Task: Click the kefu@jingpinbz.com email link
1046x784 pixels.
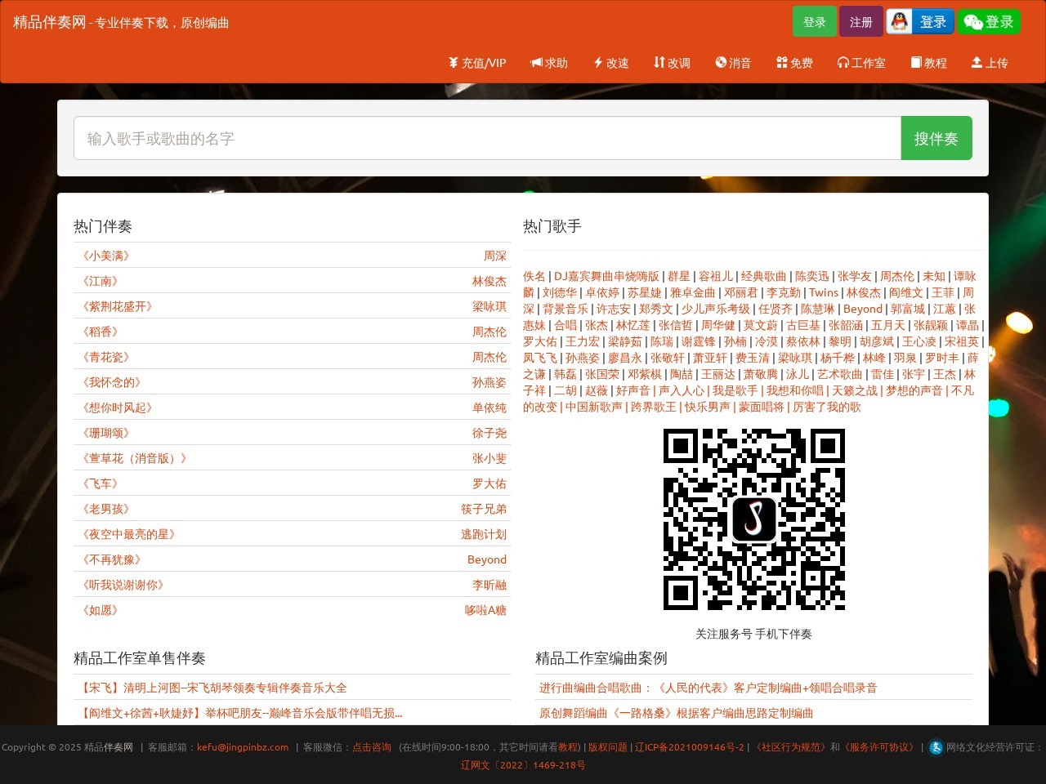Action: (243, 747)
